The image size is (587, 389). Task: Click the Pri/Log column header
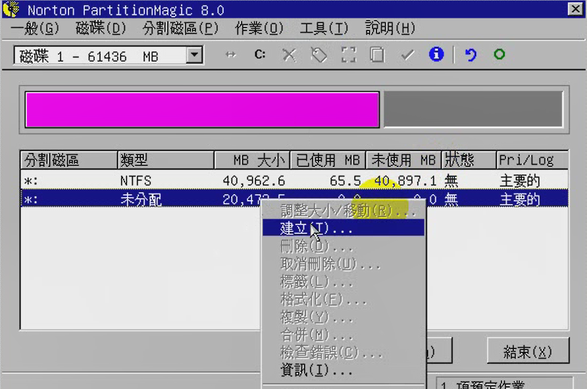pos(532,160)
